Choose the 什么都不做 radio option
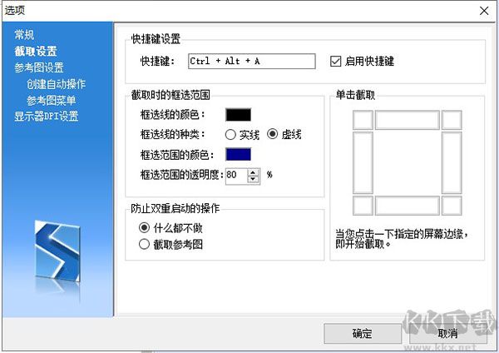This screenshot has width=499, height=353. pyautogui.click(x=144, y=228)
